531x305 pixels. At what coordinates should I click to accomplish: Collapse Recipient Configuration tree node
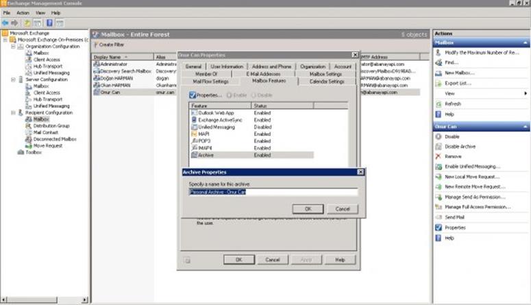coord(13,113)
